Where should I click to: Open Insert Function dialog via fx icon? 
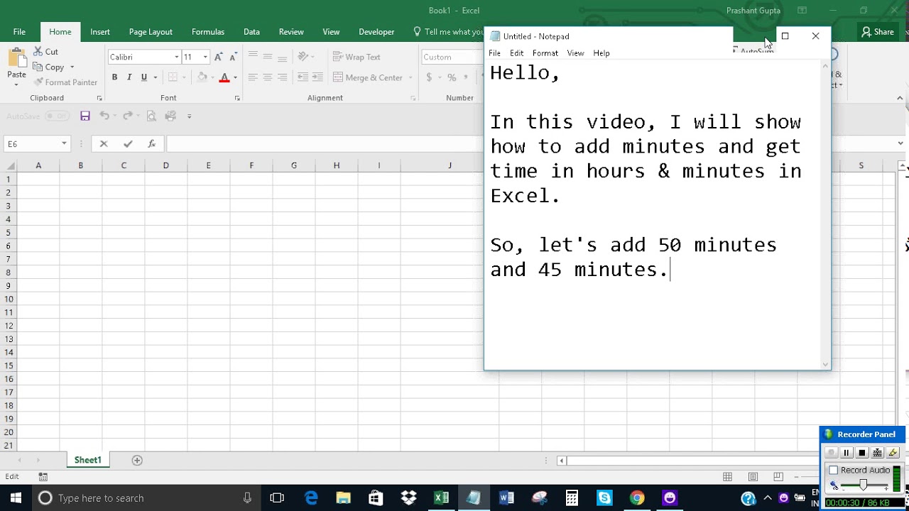151,143
